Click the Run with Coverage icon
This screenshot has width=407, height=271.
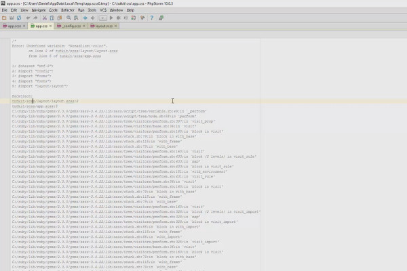click(x=126, y=18)
